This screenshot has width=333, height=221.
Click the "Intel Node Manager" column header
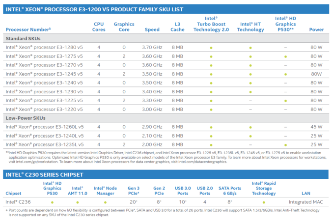(105, 191)
